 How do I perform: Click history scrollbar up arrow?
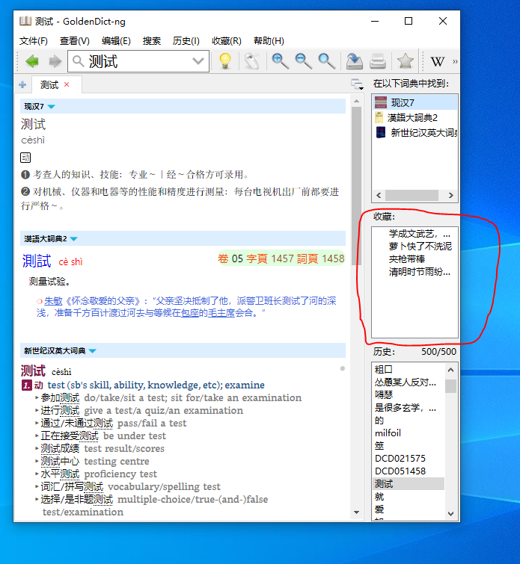click(450, 370)
